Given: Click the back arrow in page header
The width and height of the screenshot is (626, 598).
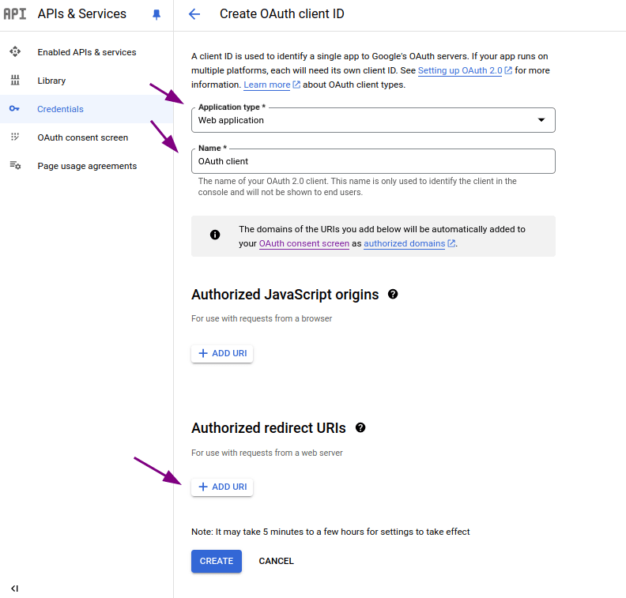Looking at the screenshot, I should coord(194,14).
